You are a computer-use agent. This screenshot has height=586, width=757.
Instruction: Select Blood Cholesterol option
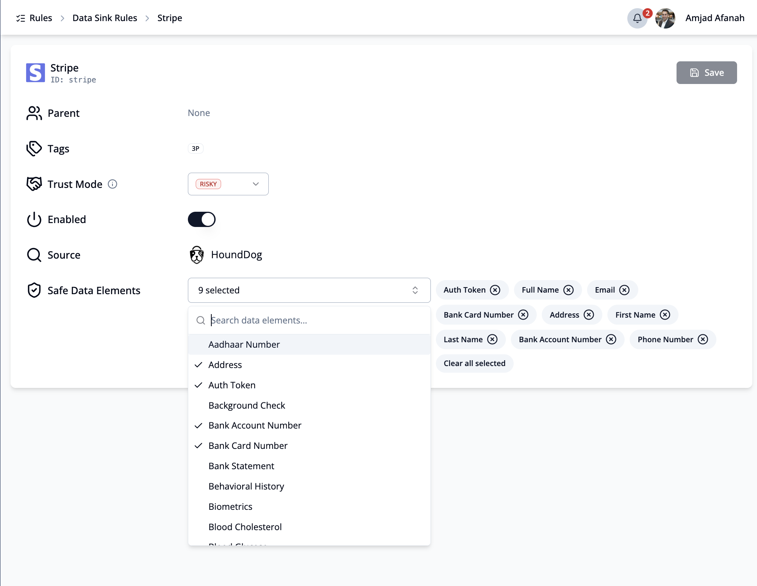click(x=309, y=527)
